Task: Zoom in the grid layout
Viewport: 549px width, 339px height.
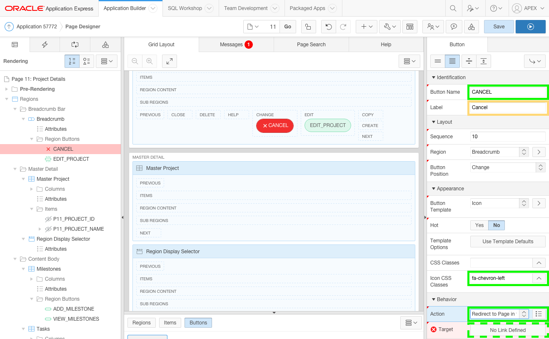Action: click(149, 61)
